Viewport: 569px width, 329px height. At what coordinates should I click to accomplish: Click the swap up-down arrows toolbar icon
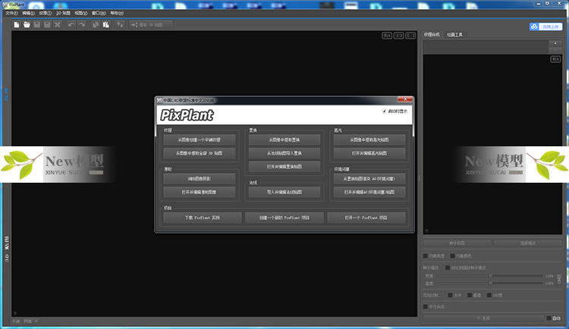coord(120,25)
